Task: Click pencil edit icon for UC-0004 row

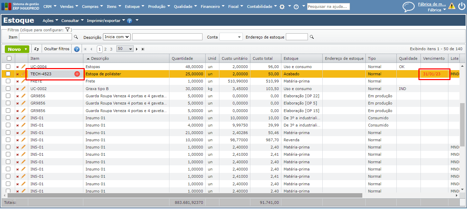Action: click(23, 67)
